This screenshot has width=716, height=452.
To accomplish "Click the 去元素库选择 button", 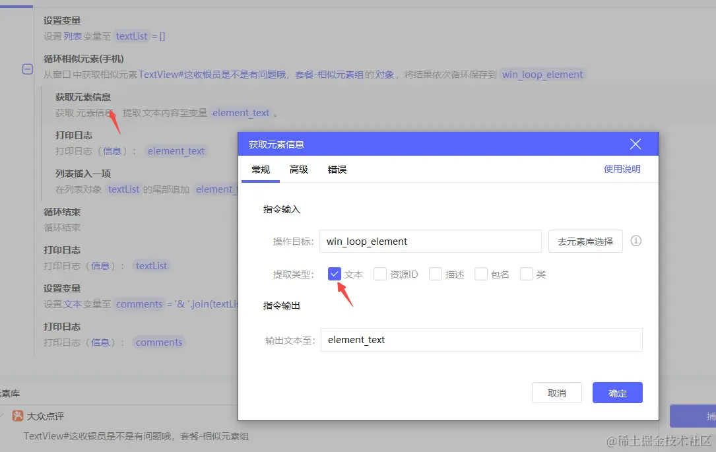I will tap(585, 241).
